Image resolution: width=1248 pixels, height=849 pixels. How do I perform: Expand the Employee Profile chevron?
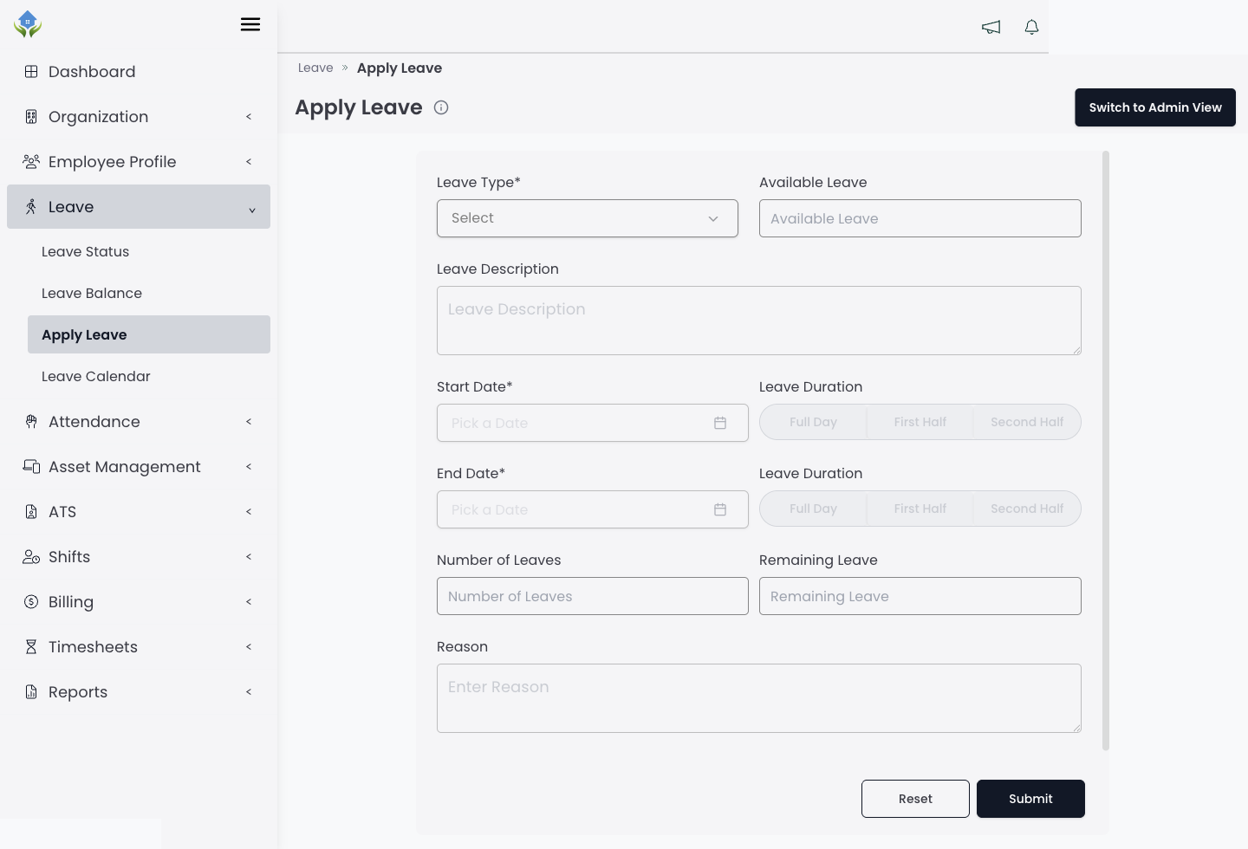tap(249, 162)
